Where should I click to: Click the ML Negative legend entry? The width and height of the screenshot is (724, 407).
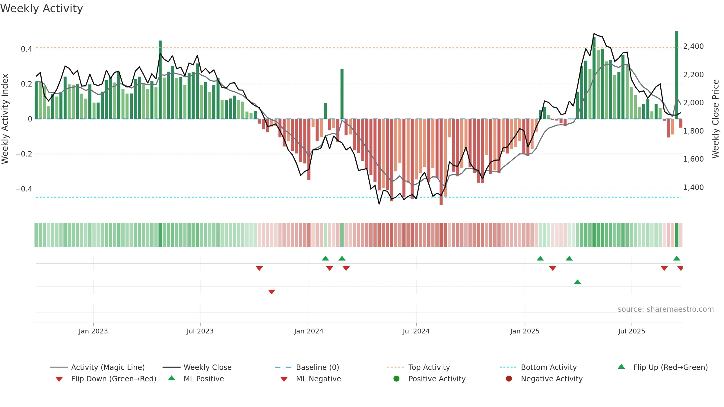coord(311,379)
